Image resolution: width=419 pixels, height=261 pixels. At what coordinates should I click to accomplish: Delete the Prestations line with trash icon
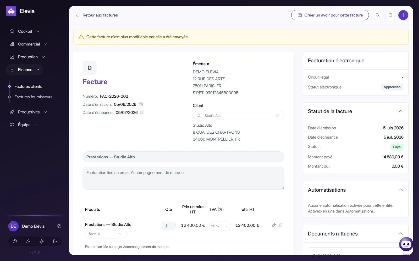tap(281, 225)
